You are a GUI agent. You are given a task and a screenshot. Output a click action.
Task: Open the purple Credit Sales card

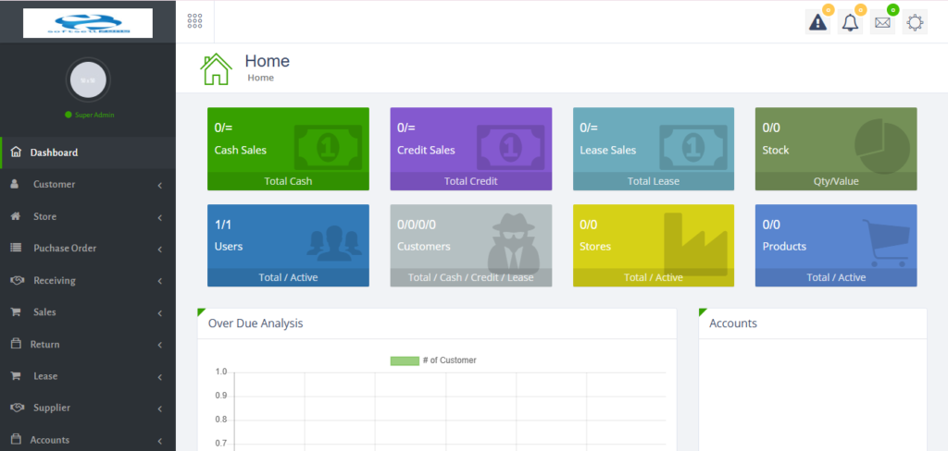(470, 148)
